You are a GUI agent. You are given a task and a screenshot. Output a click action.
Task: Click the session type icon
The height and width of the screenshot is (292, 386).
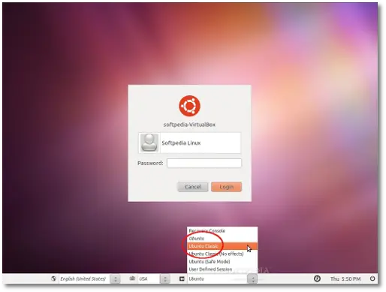[x=182, y=278]
